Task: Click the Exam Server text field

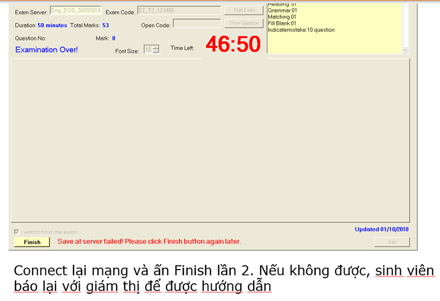Action: [x=75, y=10]
